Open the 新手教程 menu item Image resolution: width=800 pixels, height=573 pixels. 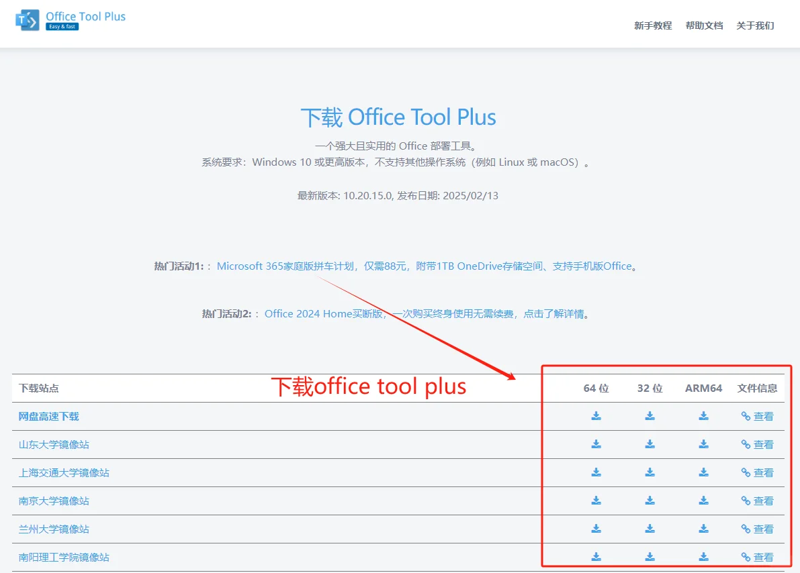pyautogui.click(x=652, y=25)
